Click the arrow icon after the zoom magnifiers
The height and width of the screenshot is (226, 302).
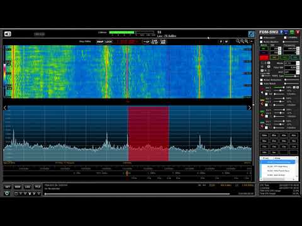pyautogui.click(x=252, y=41)
